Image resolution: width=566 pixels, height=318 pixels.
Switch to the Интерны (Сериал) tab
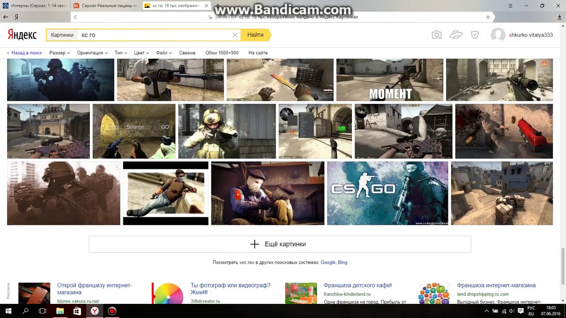[x=35, y=6]
